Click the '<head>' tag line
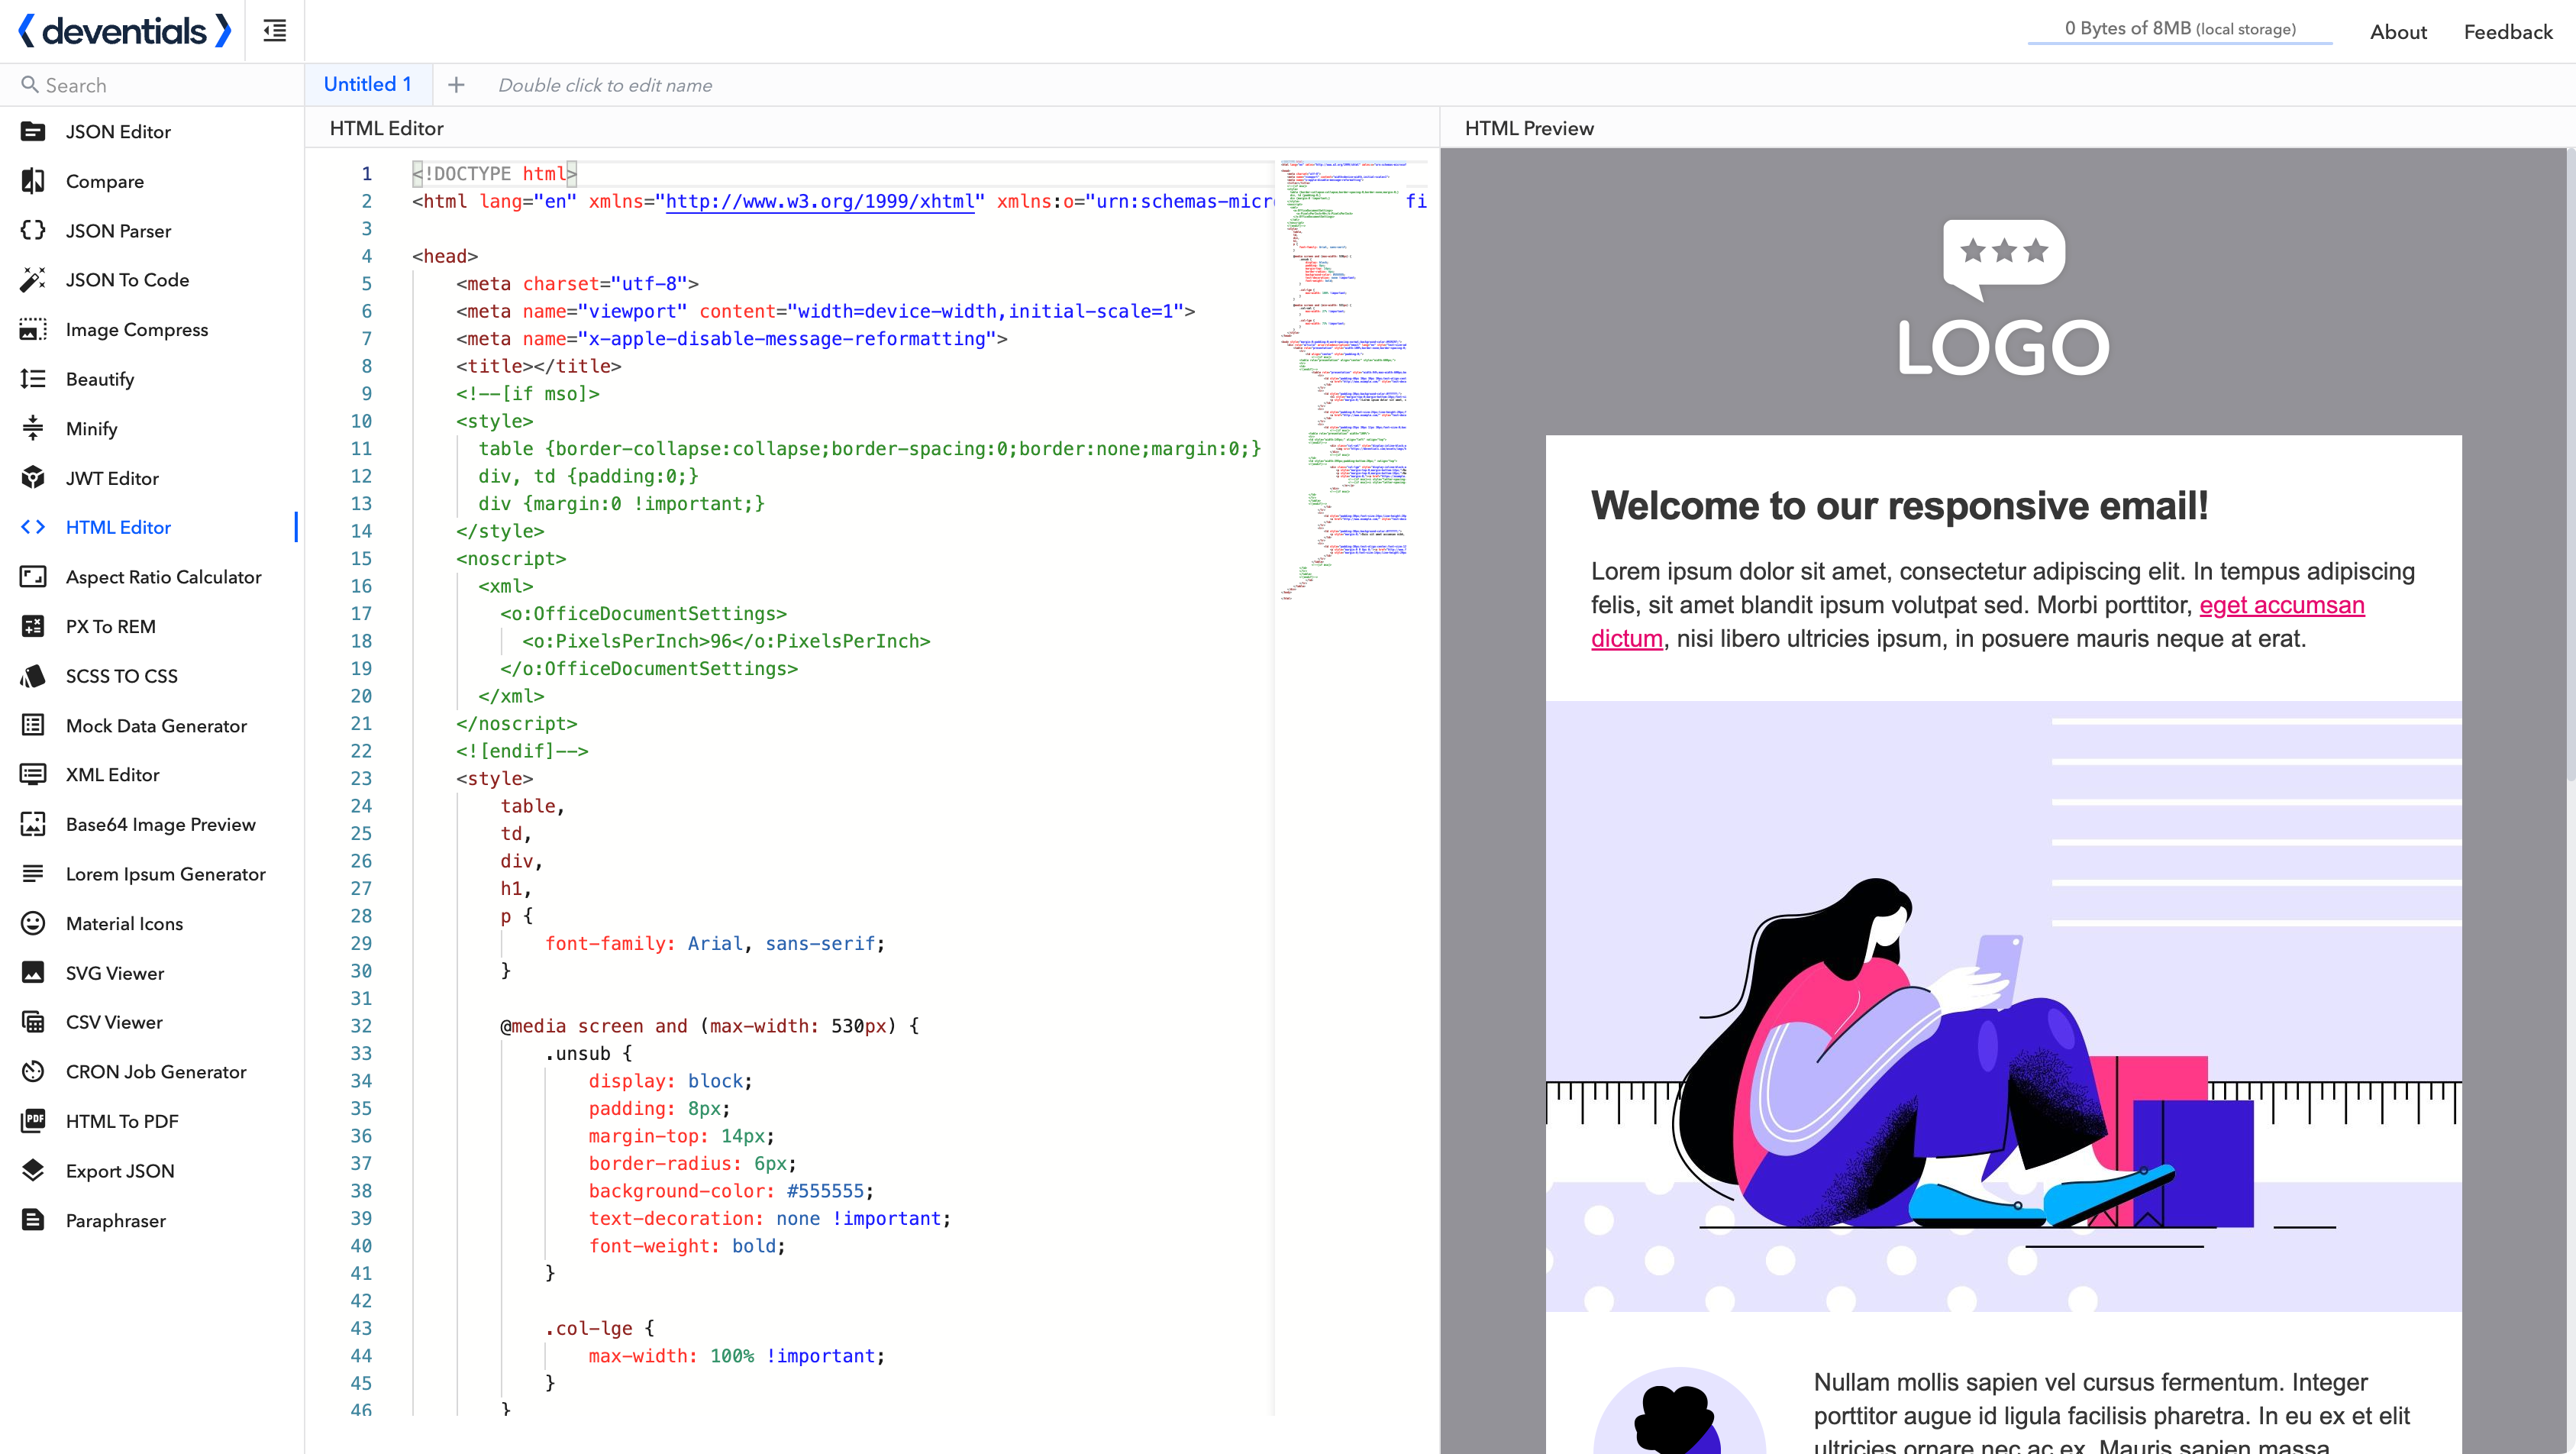Screen dimensions: 2576x1454 (x=445, y=256)
